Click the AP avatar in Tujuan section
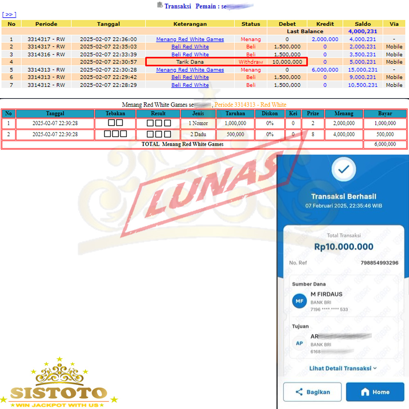Screen dimensions: 409x409 tap(299, 344)
